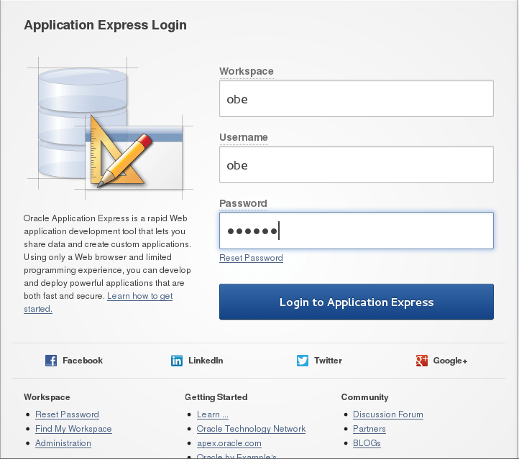Click the LinkedIn icon
Screen dimensions: 519x459
click(177, 361)
